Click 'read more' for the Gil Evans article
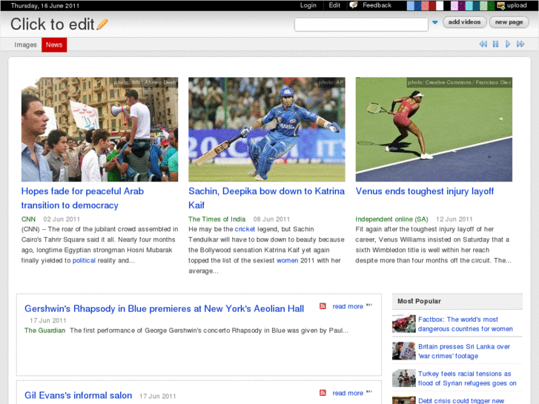 pyautogui.click(x=348, y=393)
